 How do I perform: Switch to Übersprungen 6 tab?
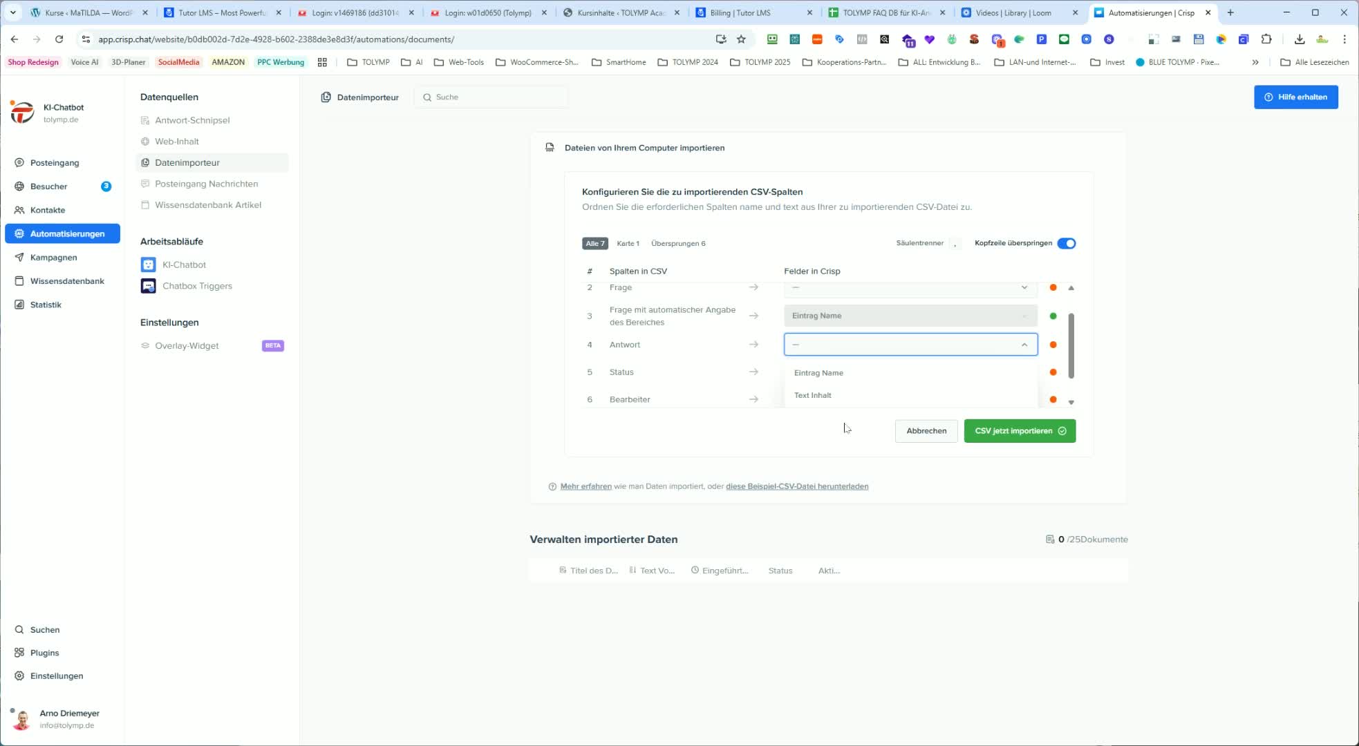(677, 244)
